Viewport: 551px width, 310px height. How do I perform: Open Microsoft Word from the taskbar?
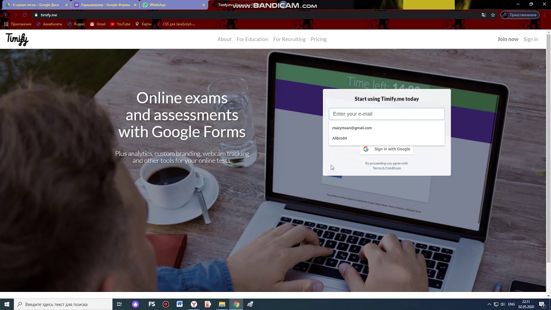coord(180,304)
